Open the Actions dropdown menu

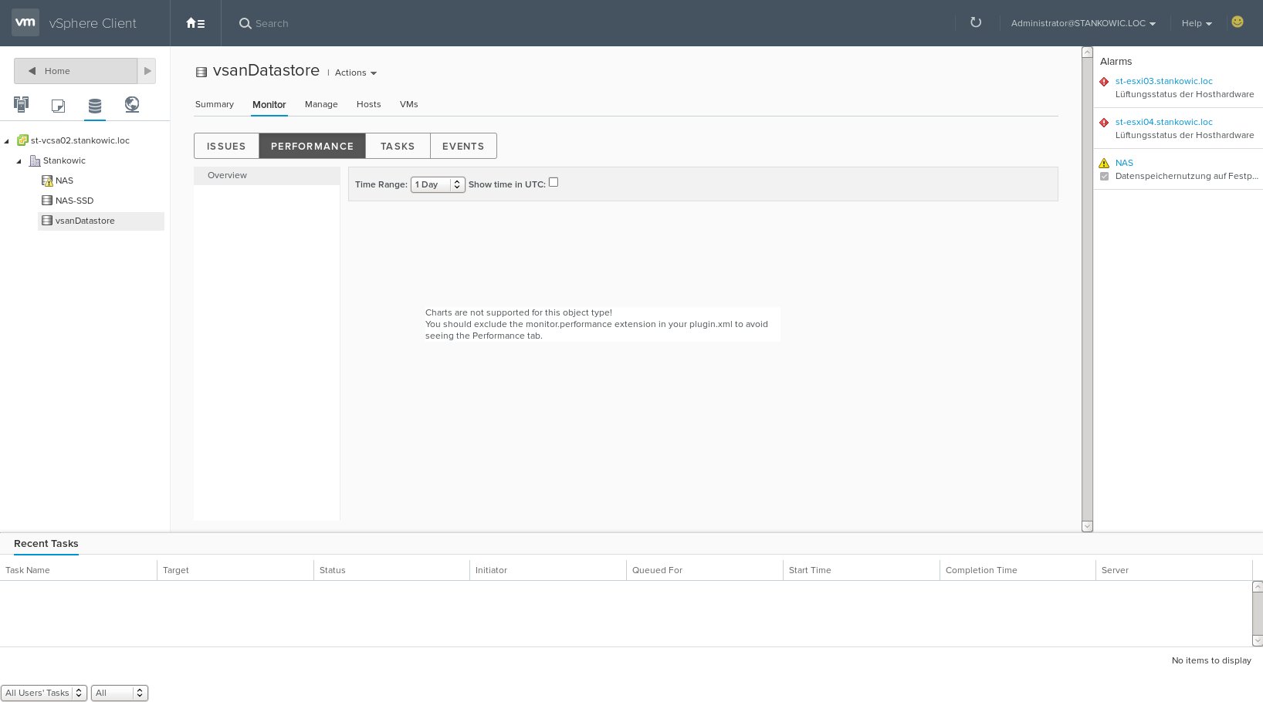[x=356, y=73]
